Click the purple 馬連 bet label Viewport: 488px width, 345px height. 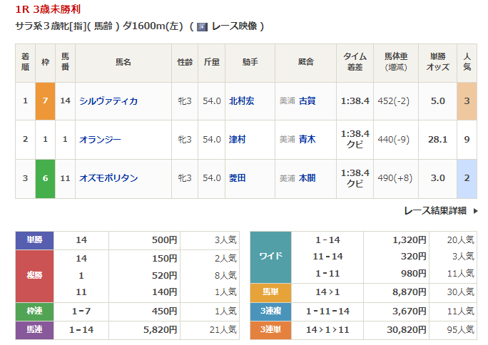pos(34,329)
